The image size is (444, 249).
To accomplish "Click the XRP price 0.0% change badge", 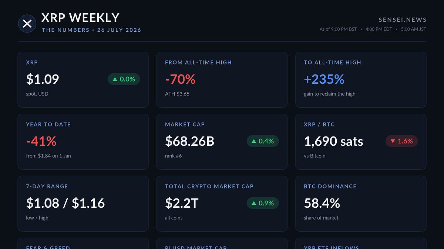I will [124, 79].
